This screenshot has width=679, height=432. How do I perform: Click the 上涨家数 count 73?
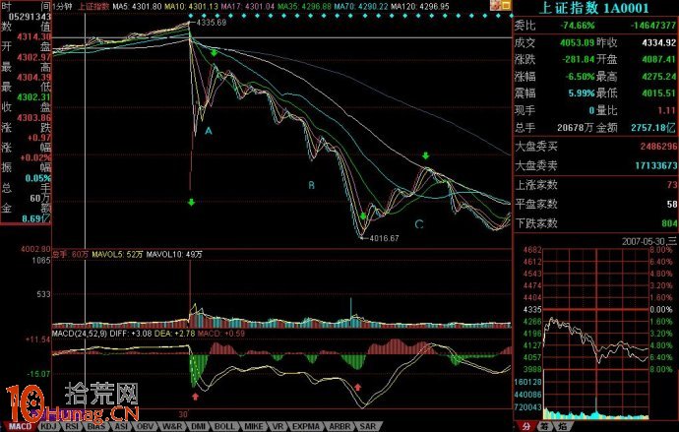pyautogui.click(x=672, y=185)
